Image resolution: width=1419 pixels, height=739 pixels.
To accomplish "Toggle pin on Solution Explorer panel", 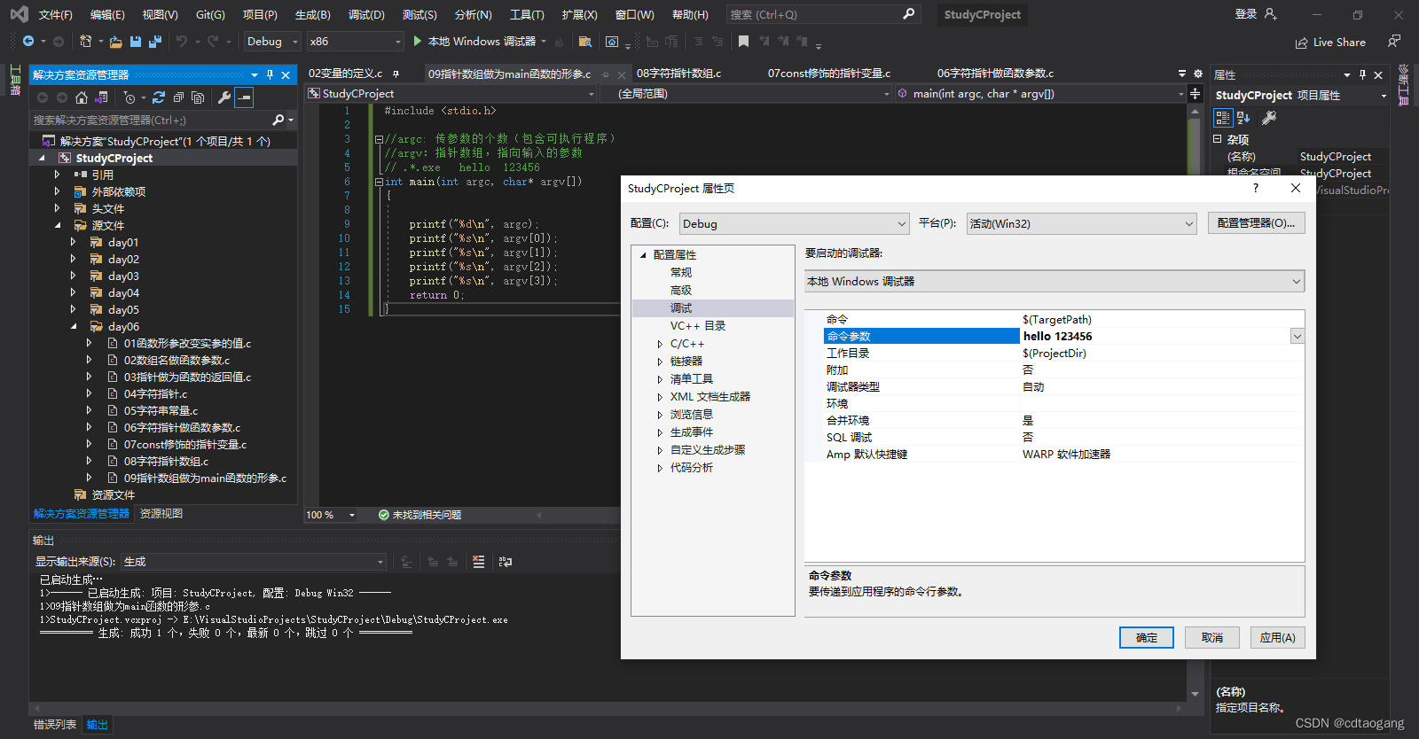I will [270, 75].
